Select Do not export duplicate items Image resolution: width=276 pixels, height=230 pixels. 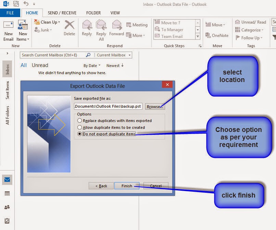106,134
